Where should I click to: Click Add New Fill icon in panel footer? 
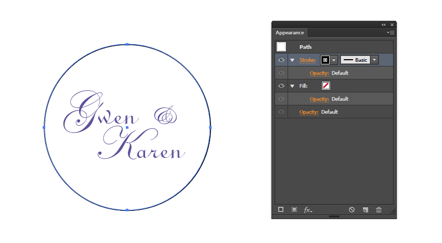(294, 209)
